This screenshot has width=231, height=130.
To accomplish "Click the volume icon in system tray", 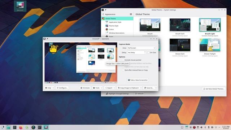I will pos(201,127).
